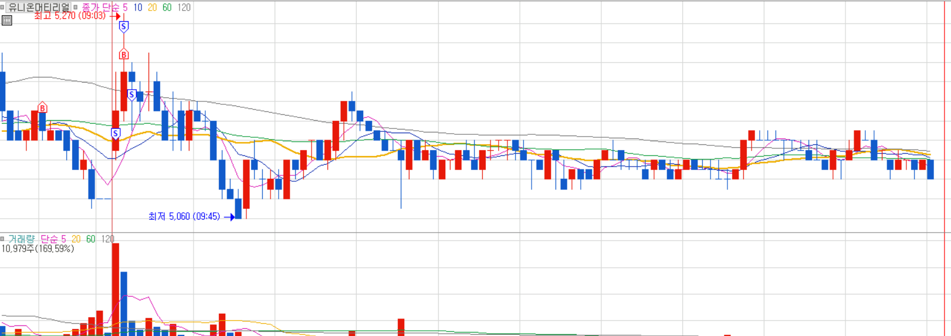951x336 pixels.
Task: Click the small square handle before 종가 단순
Action: click(x=76, y=8)
